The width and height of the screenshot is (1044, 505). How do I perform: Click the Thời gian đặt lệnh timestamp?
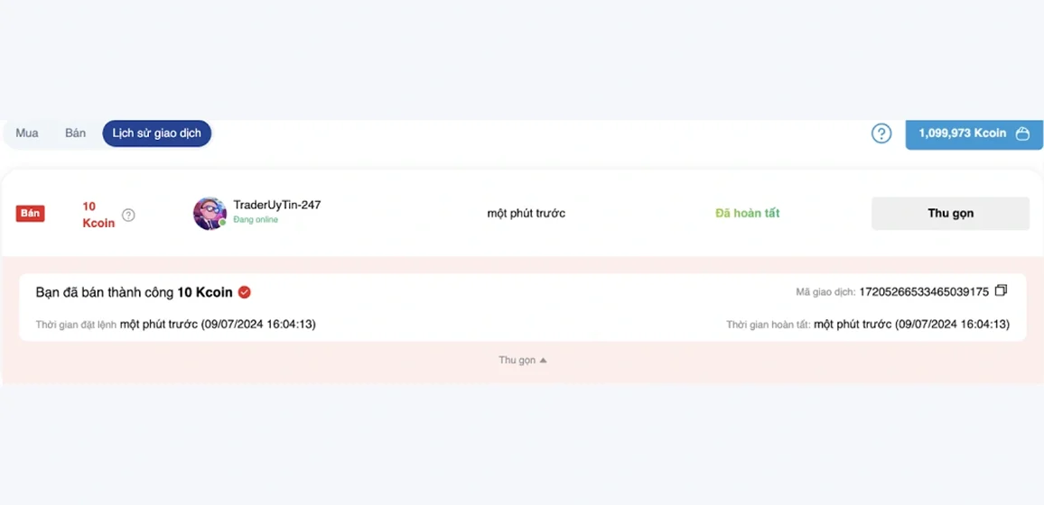point(218,325)
